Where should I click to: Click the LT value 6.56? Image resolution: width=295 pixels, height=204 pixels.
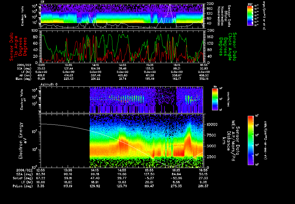coord(176,182)
